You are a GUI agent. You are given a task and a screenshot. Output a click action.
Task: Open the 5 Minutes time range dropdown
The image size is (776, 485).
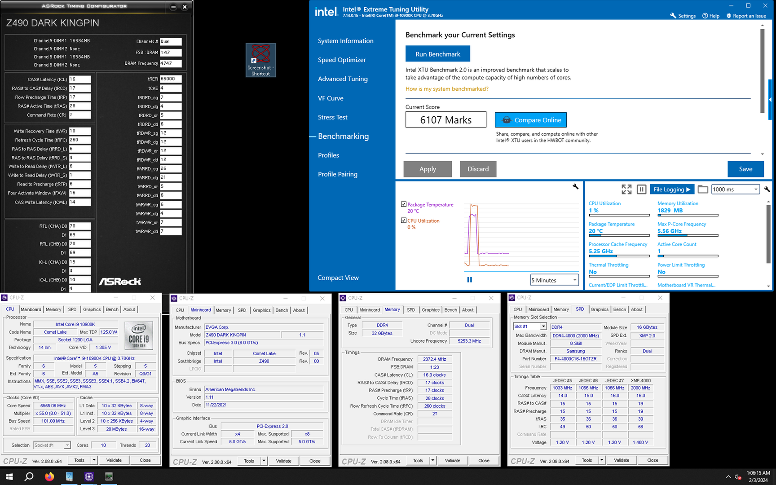click(x=555, y=280)
